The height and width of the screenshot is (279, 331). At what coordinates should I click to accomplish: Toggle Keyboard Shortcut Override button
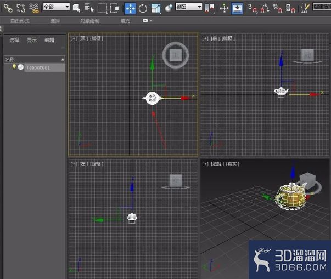(237, 9)
